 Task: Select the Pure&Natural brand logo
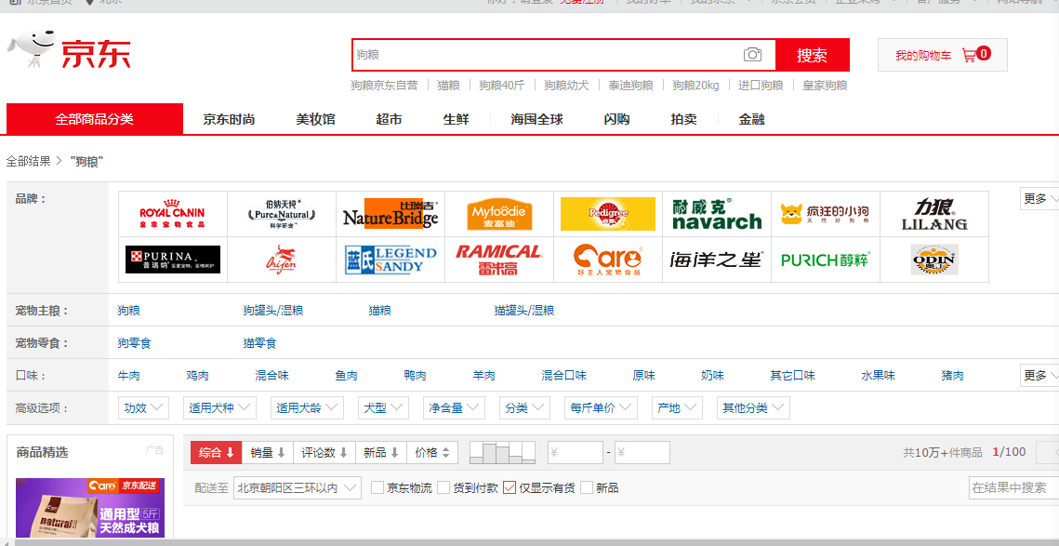(x=282, y=214)
